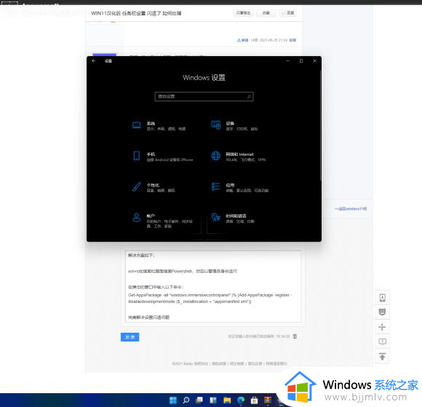Click the back arrow in Settings window
The height and width of the screenshot is (407, 422).
click(94, 61)
